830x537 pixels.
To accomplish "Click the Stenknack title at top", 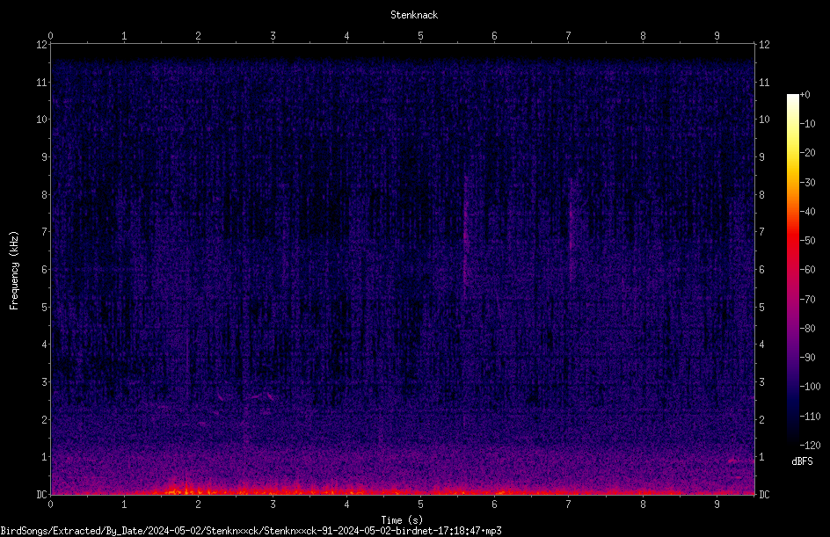I will coord(414,15).
